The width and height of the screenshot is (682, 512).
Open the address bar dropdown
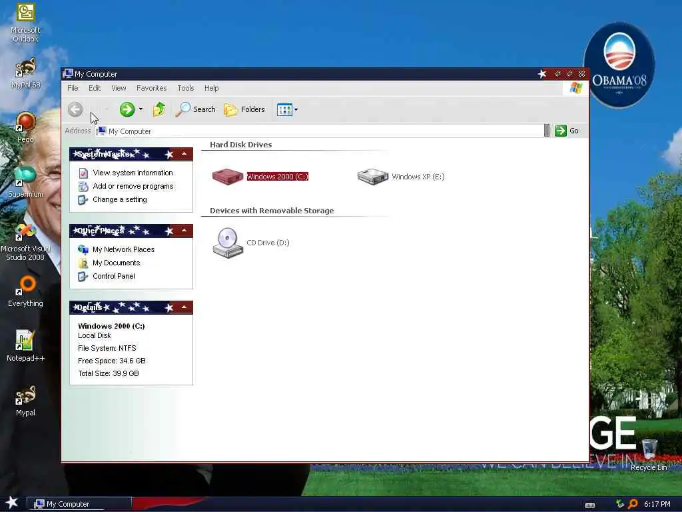(547, 131)
